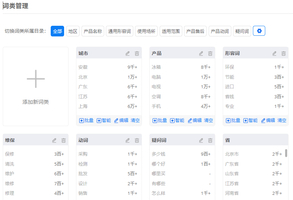Image resolution: width=293 pixels, height=200 pixels.
Task: Select the 产品售后 category filter
Action: pos(195,31)
